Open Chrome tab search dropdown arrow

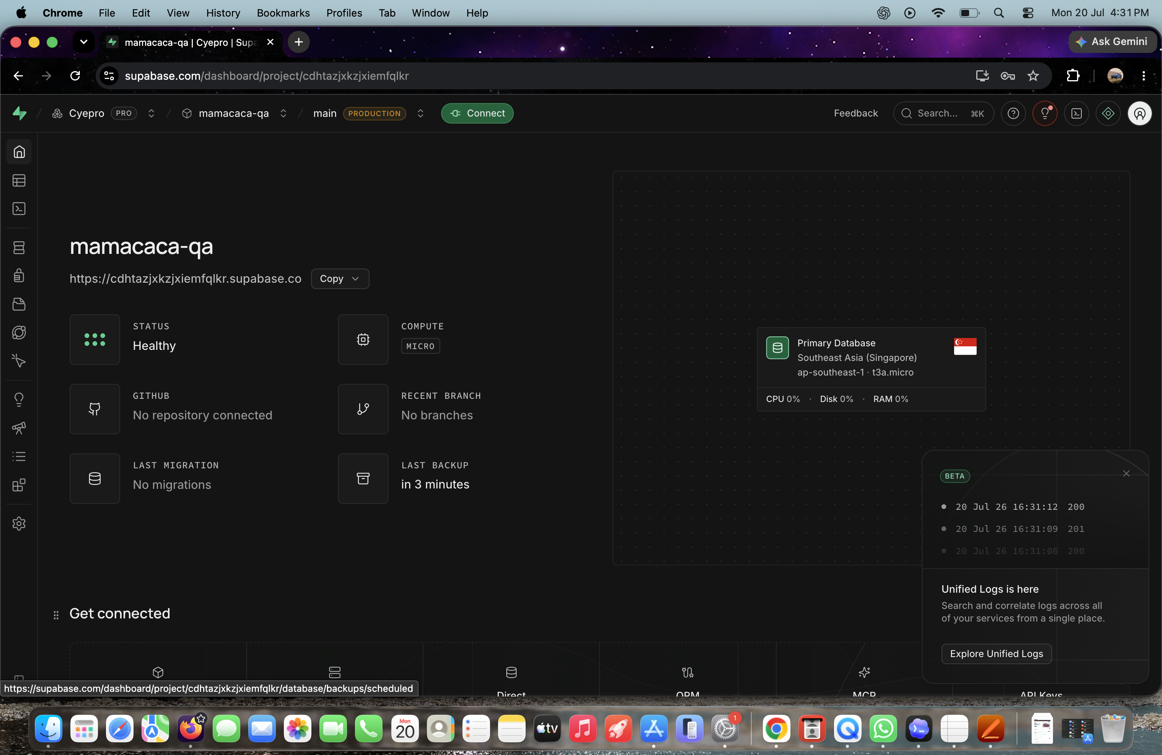coord(83,42)
